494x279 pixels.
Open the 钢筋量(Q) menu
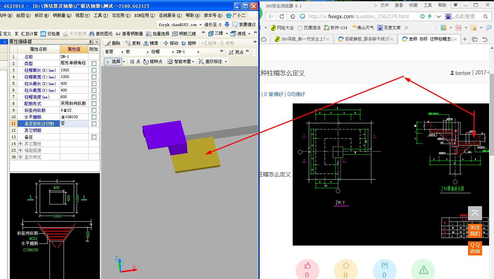62,15
